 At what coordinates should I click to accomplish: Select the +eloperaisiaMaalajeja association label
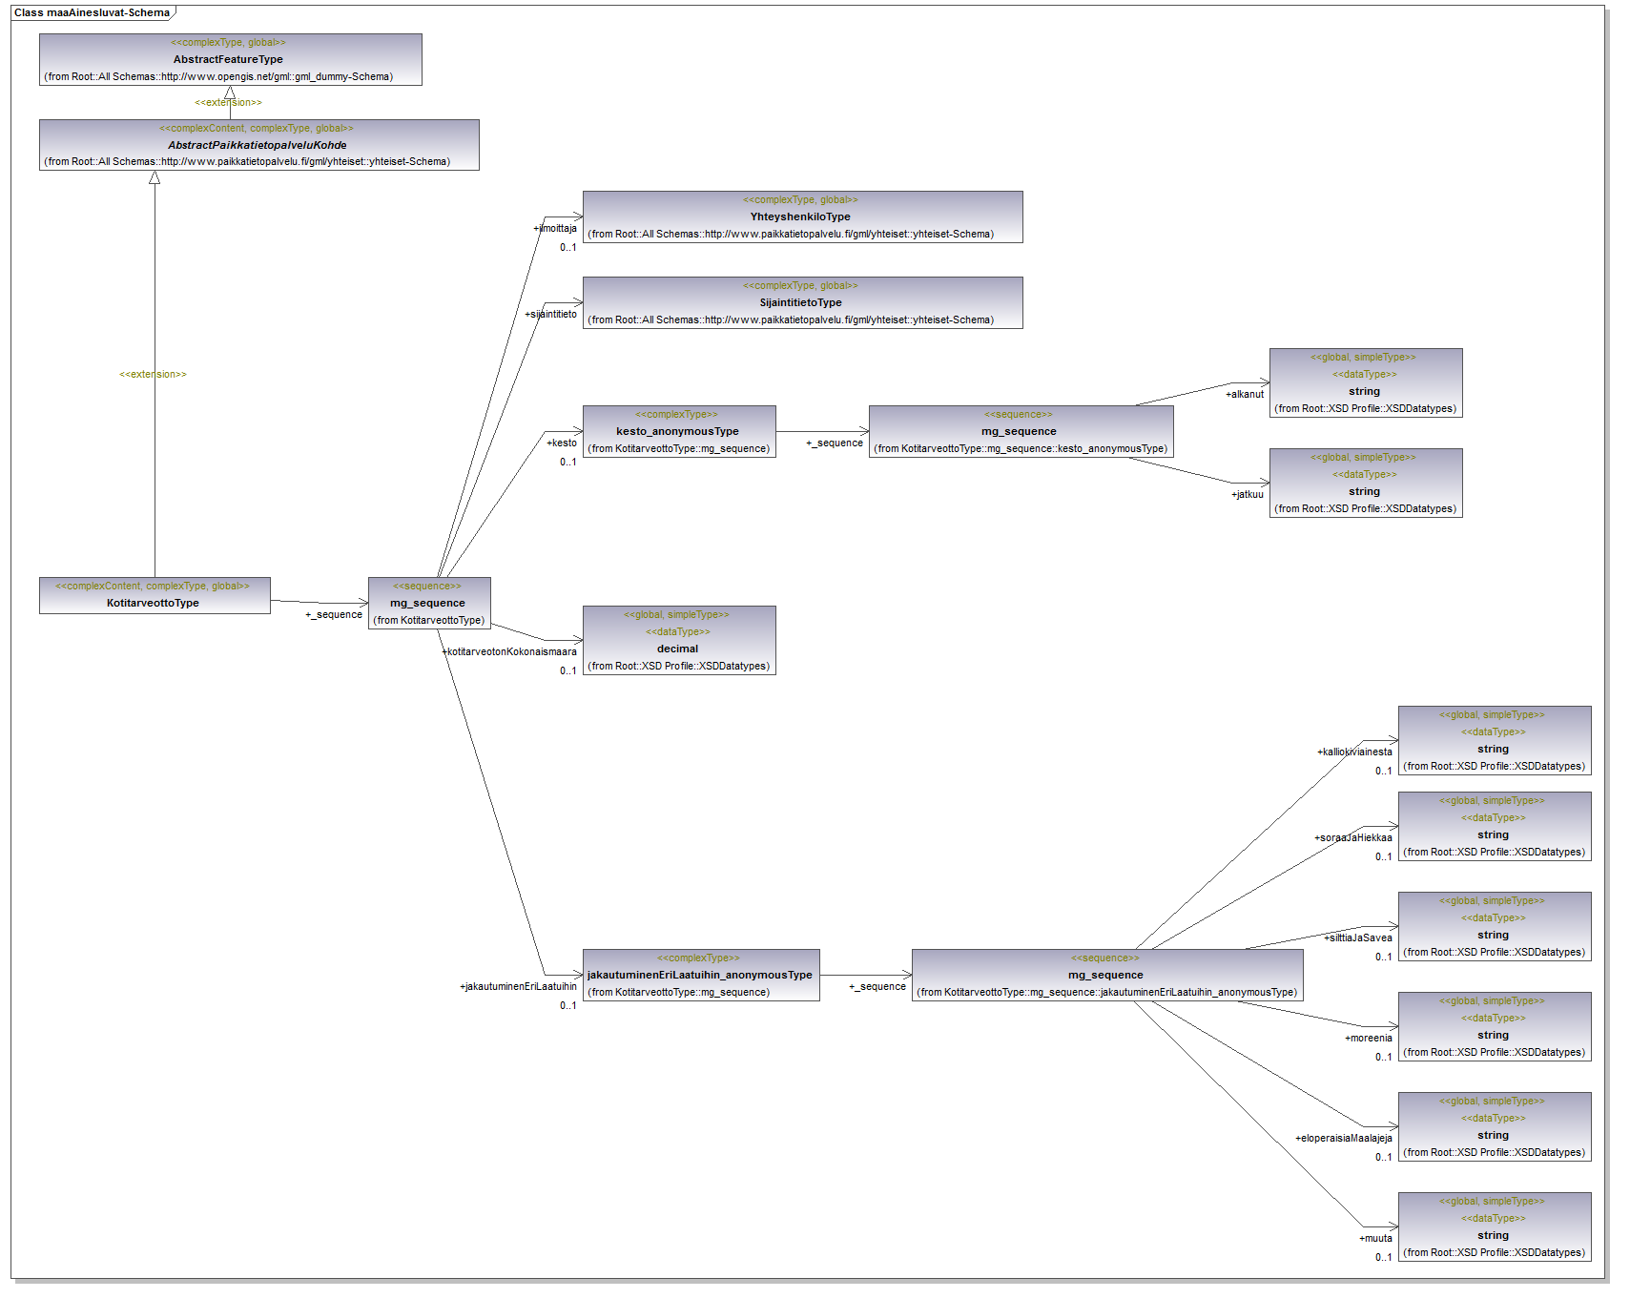click(1344, 1139)
